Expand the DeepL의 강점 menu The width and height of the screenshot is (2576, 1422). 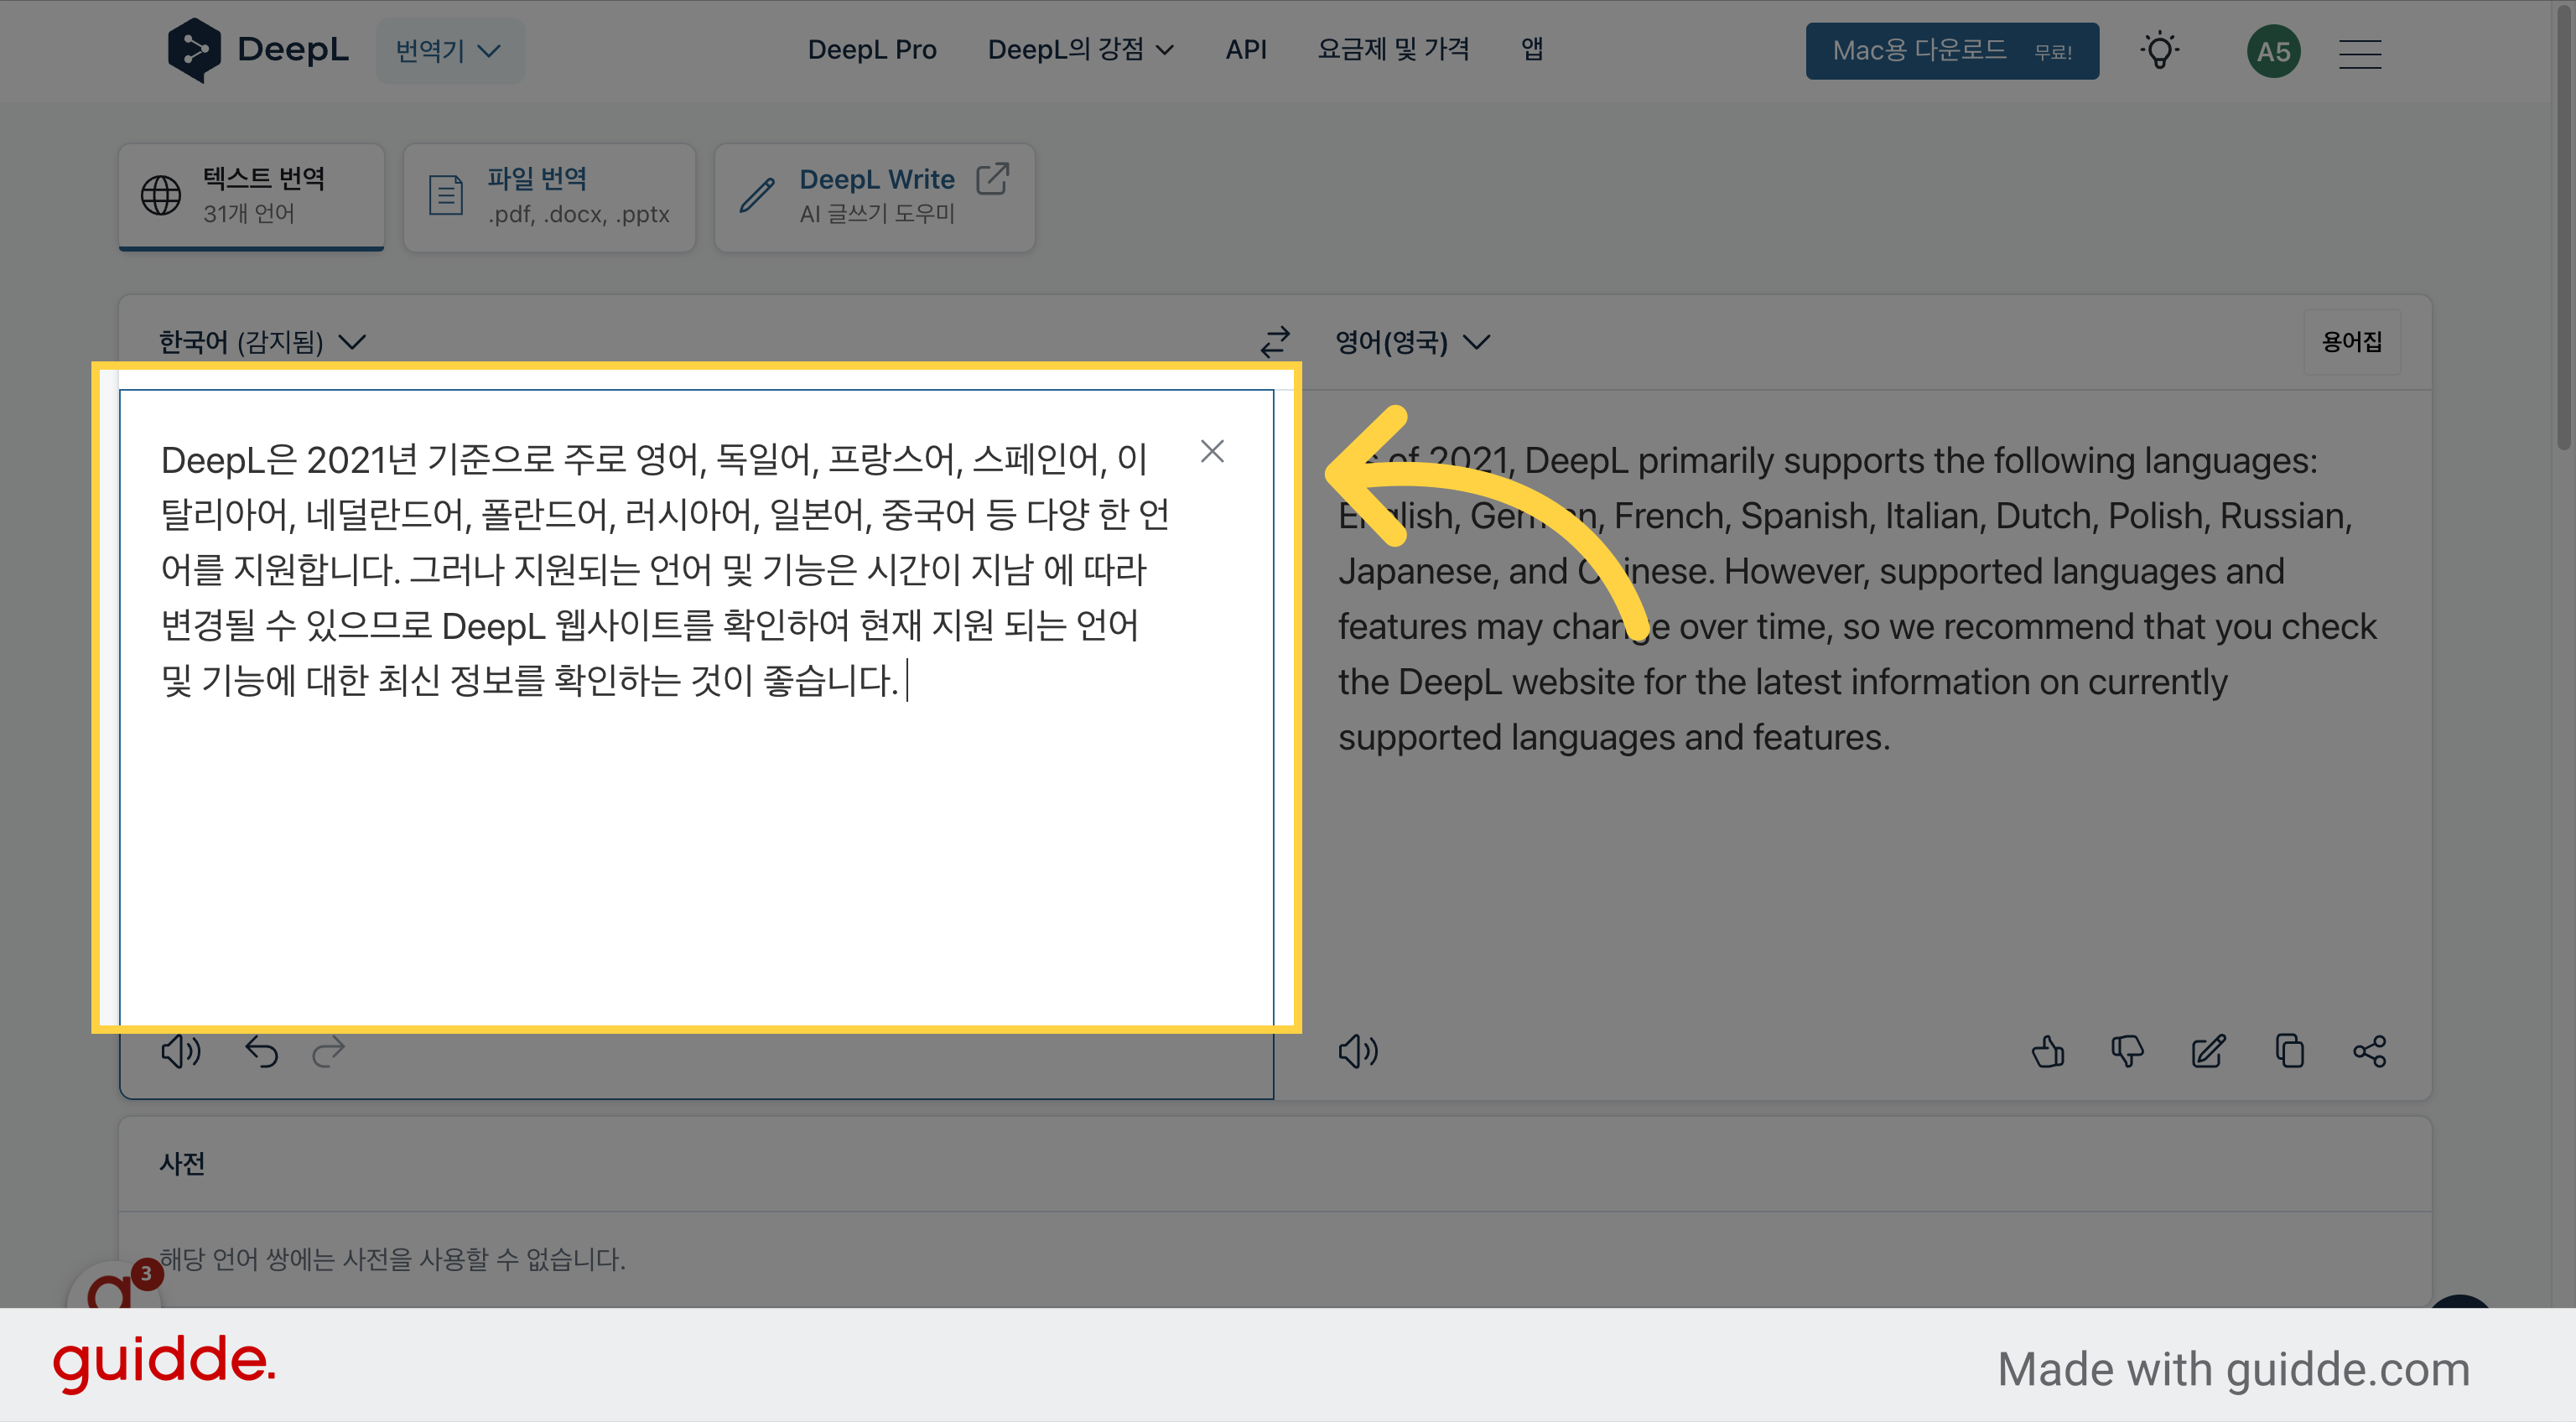(x=1080, y=50)
